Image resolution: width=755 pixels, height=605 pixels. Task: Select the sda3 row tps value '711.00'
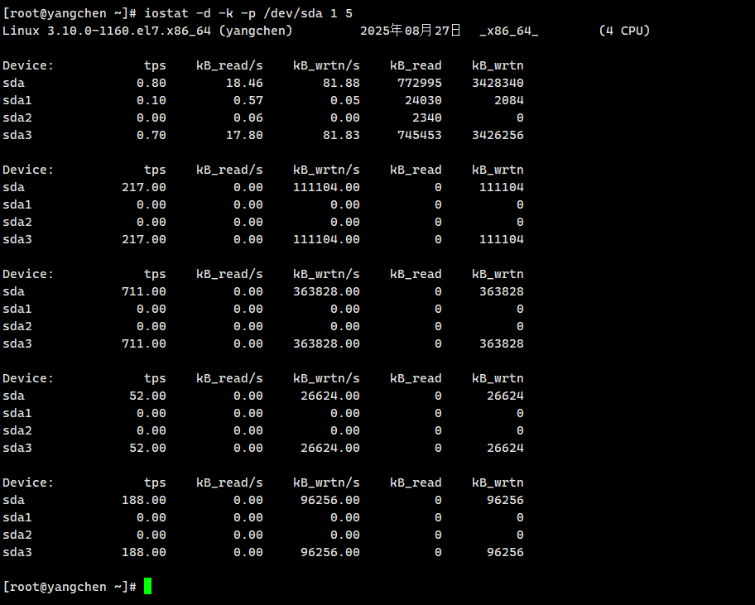(x=144, y=343)
